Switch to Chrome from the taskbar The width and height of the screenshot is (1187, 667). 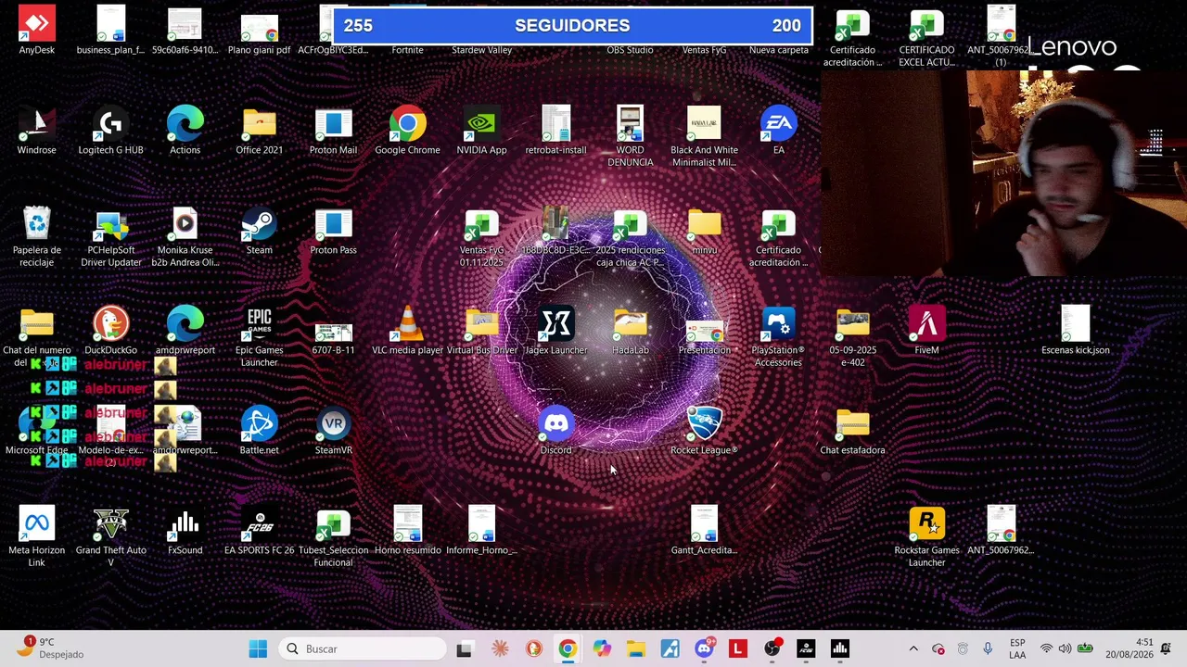click(568, 648)
